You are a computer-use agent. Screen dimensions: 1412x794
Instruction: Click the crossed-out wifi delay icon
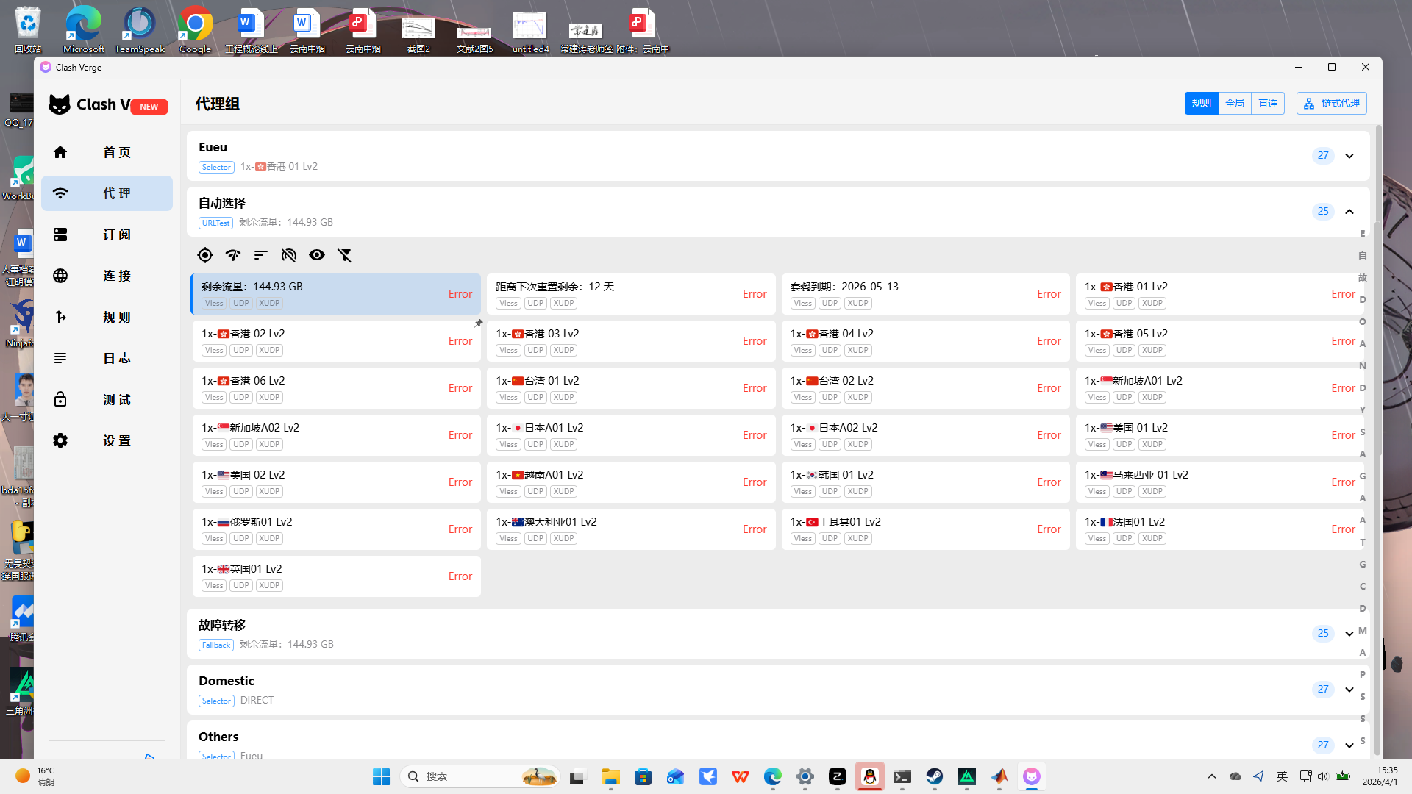coord(289,255)
